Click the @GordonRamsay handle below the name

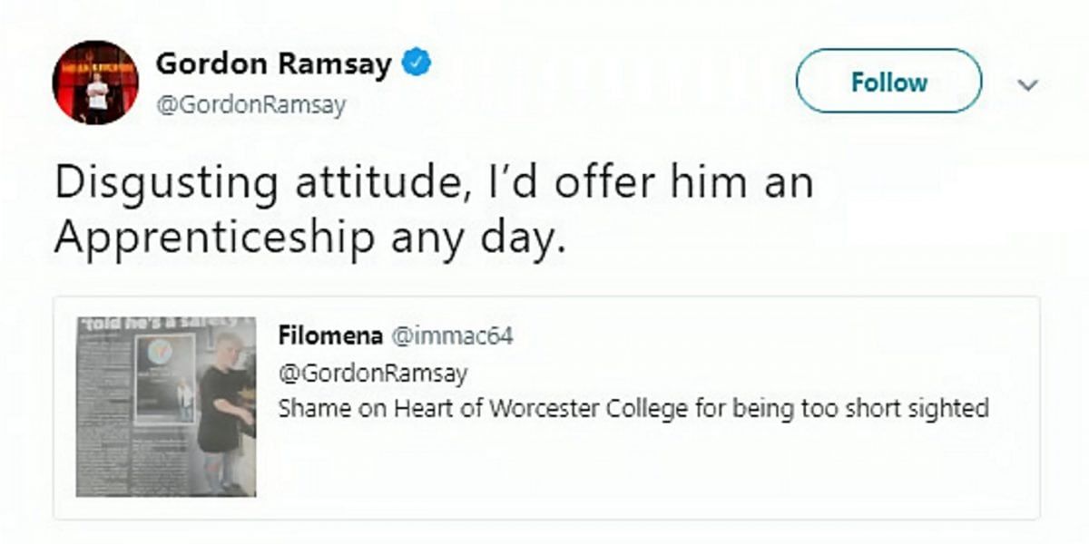[251, 106]
